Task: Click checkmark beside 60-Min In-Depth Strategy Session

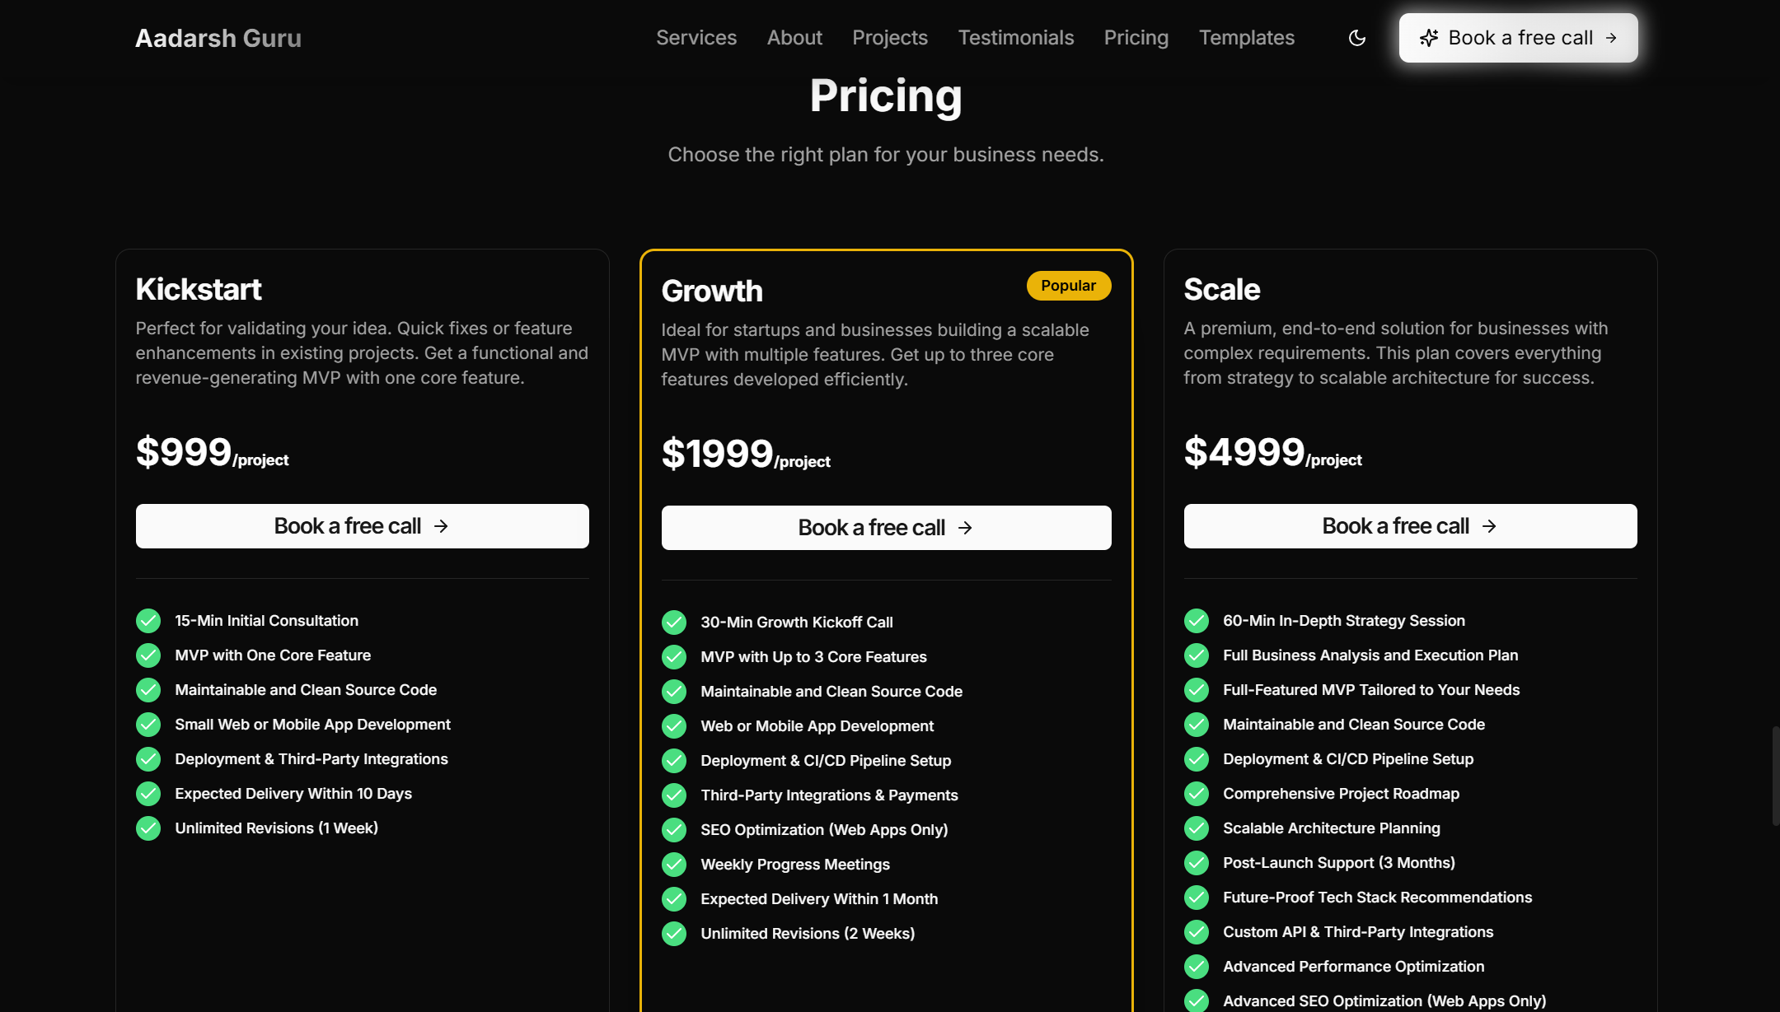Action: (1197, 621)
